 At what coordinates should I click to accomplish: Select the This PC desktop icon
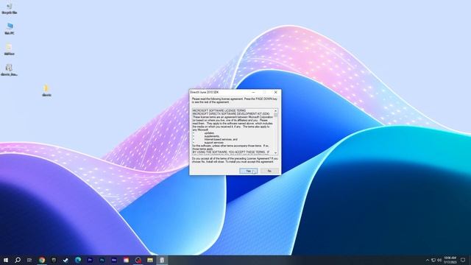point(10,29)
